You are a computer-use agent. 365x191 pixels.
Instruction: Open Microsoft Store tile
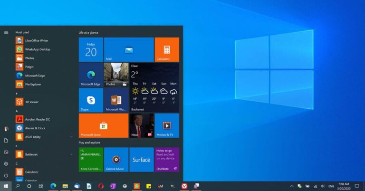tap(103, 125)
